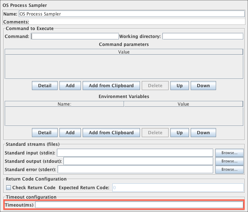Viewport: 248px width, 212px height.
Task: Click the Timeout(ms) input field
Action: click(x=139, y=205)
